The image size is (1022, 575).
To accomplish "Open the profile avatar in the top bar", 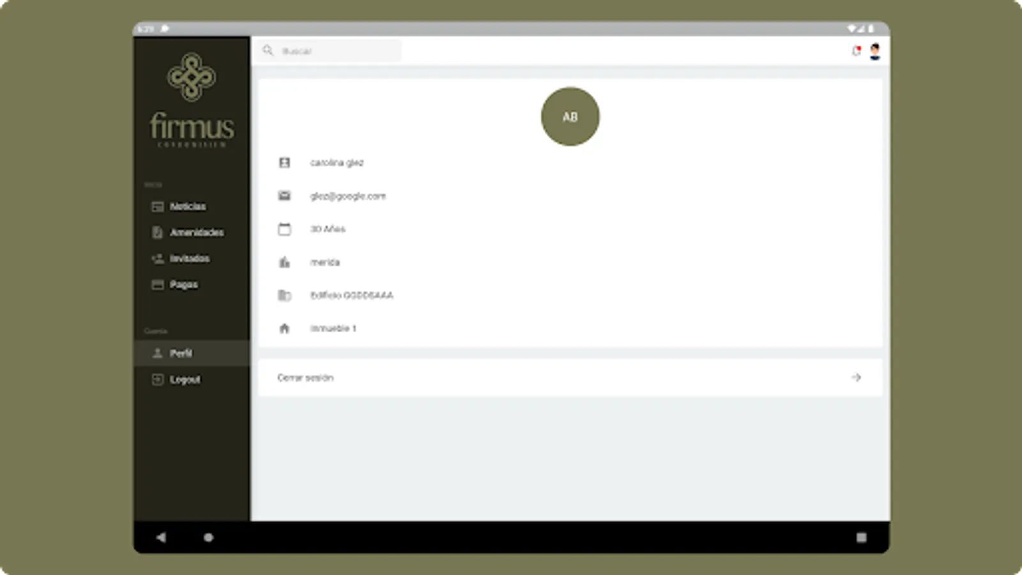I will (x=874, y=51).
